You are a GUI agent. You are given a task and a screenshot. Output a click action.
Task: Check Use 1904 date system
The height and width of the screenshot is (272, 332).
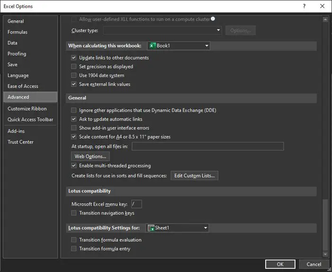click(74, 75)
